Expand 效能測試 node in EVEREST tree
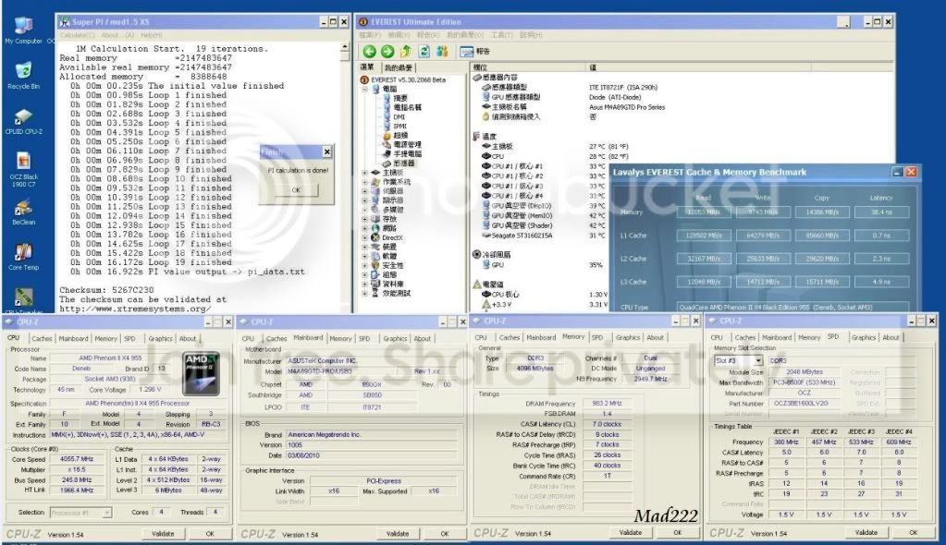This screenshot has width=946, height=545. pos(365,293)
